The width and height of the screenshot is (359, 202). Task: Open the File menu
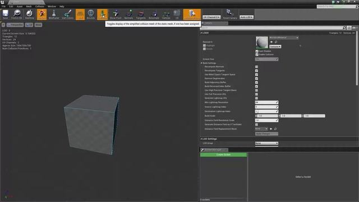pos(4,6)
